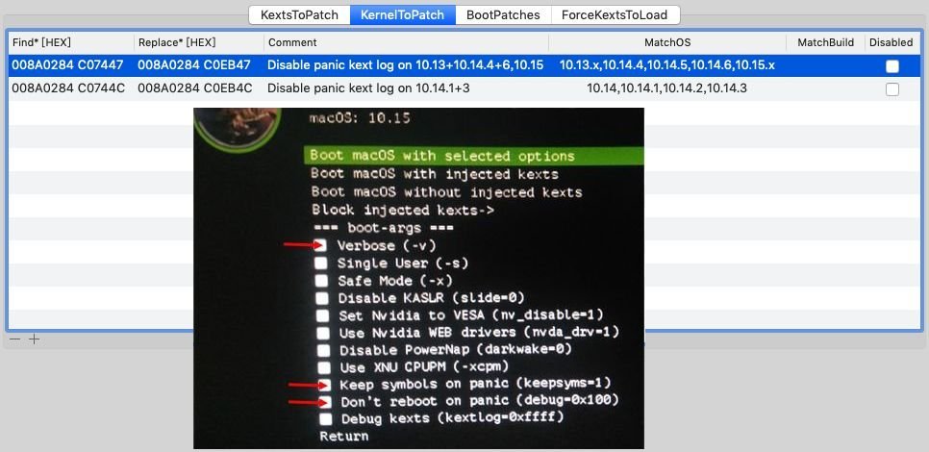Tick Set Nvidia to VESA checkbox
929x452 pixels.
[x=322, y=315]
